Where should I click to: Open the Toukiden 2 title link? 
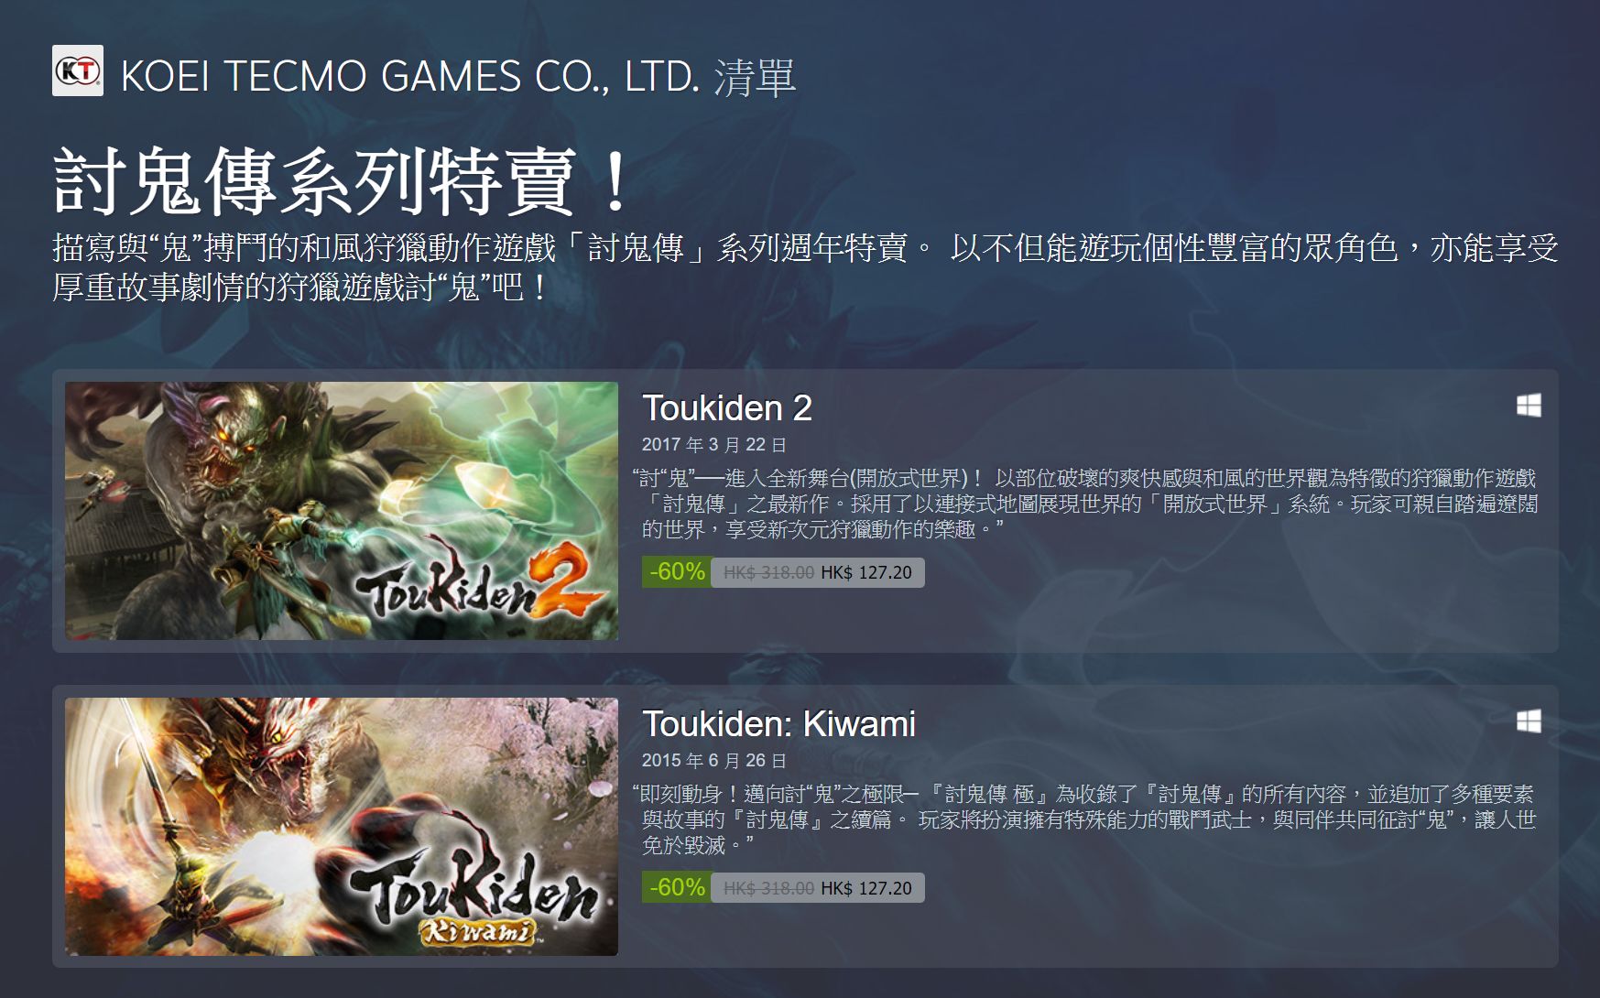[x=727, y=408]
